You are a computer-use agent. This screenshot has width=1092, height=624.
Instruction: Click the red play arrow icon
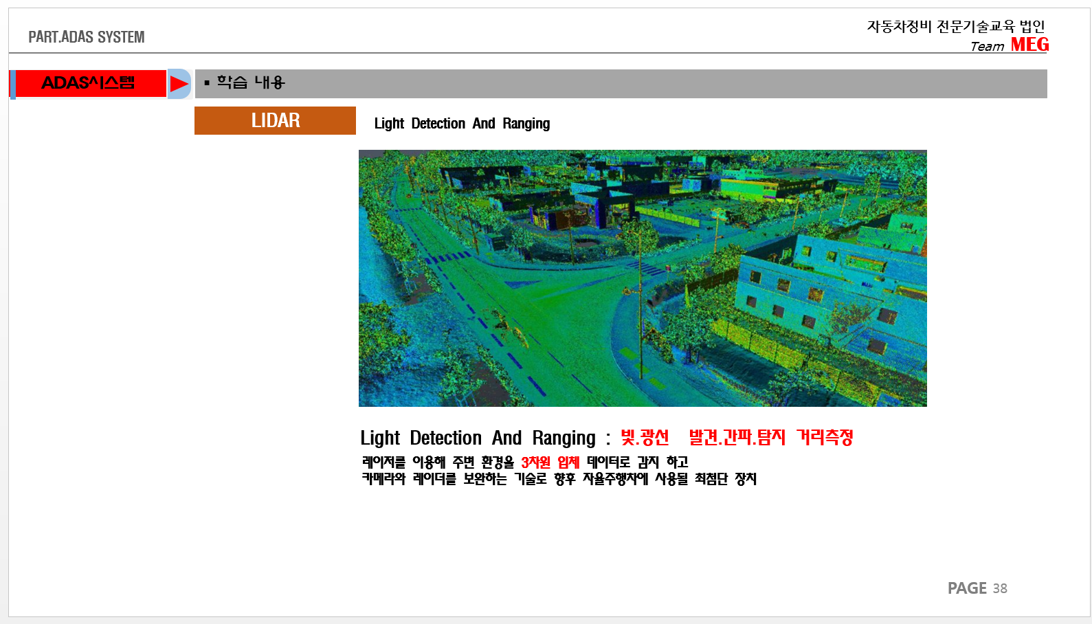[x=179, y=84]
